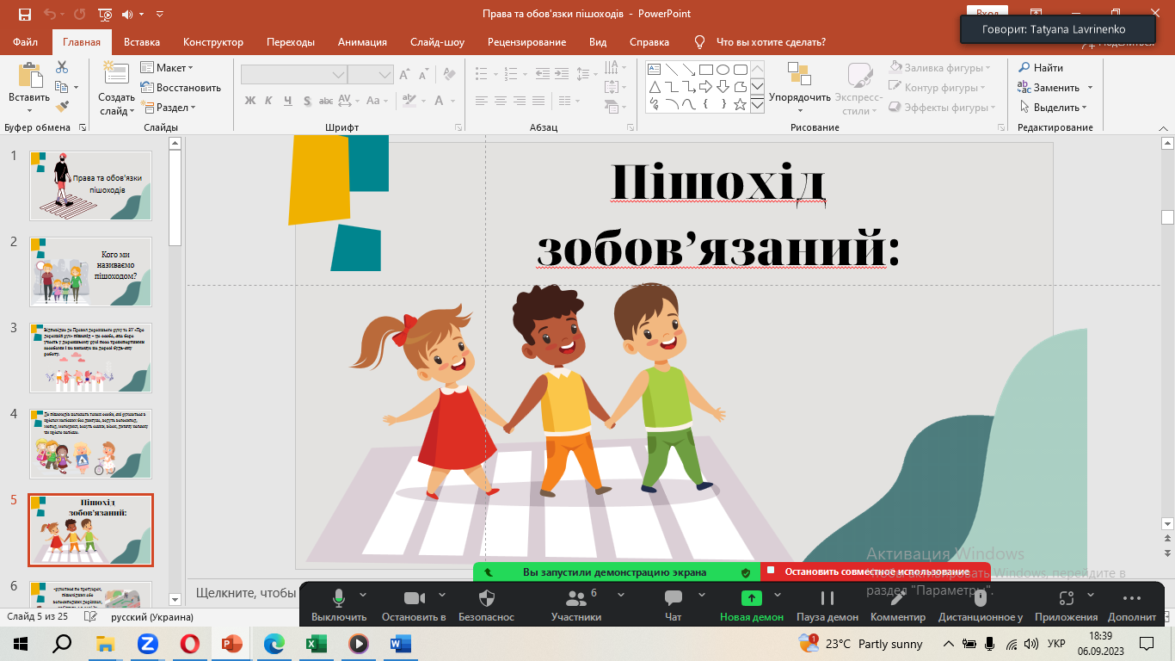Switch to the Конструктор tab
The image size is (1175, 661).
(213, 41)
